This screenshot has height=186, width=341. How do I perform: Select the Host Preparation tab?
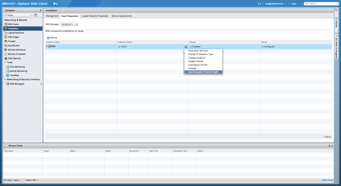(70, 16)
